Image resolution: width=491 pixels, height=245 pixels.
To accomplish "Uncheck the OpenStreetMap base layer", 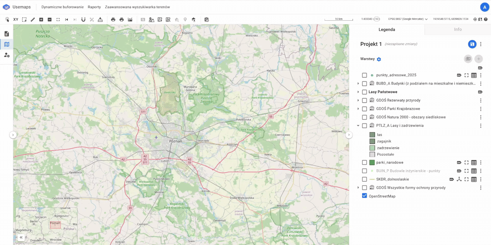I will 364,196.
